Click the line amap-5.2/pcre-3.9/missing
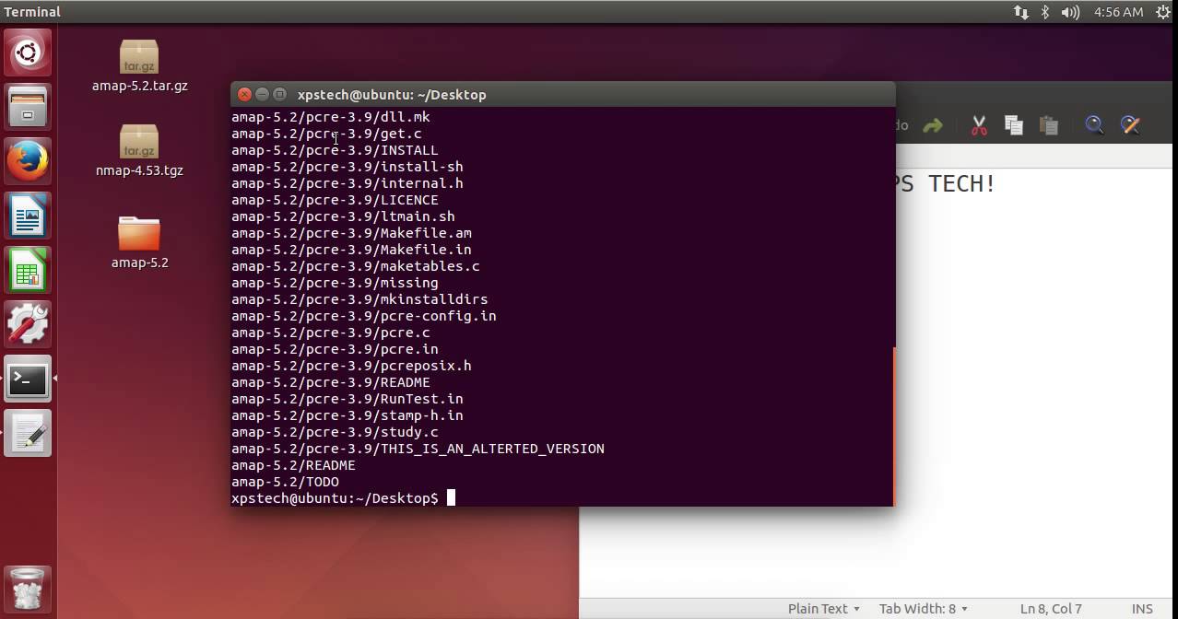Viewport: 1178px width, 619px height. pyautogui.click(x=335, y=283)
